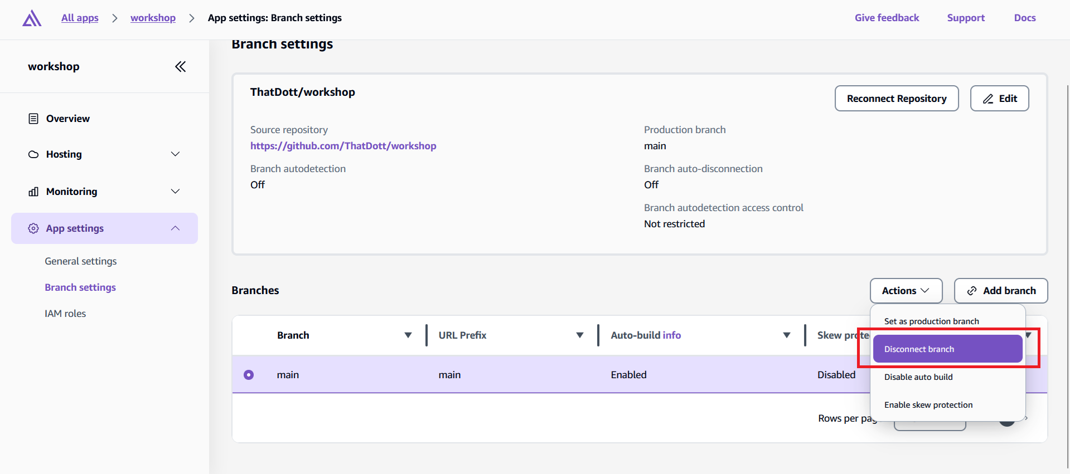
Task: Click the Edit button with pencil icon
Action: click(999, 99)
